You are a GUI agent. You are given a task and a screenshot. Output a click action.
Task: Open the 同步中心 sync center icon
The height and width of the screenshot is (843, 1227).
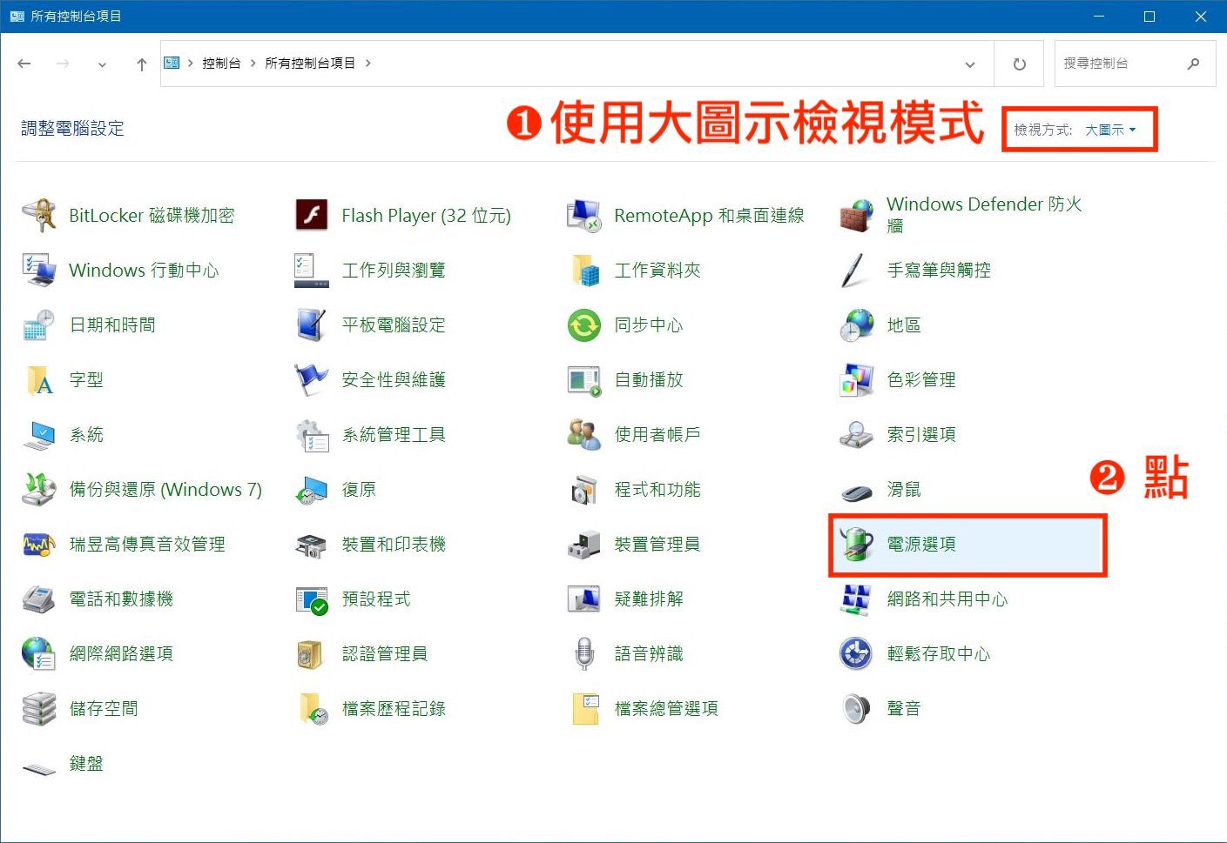583,325
